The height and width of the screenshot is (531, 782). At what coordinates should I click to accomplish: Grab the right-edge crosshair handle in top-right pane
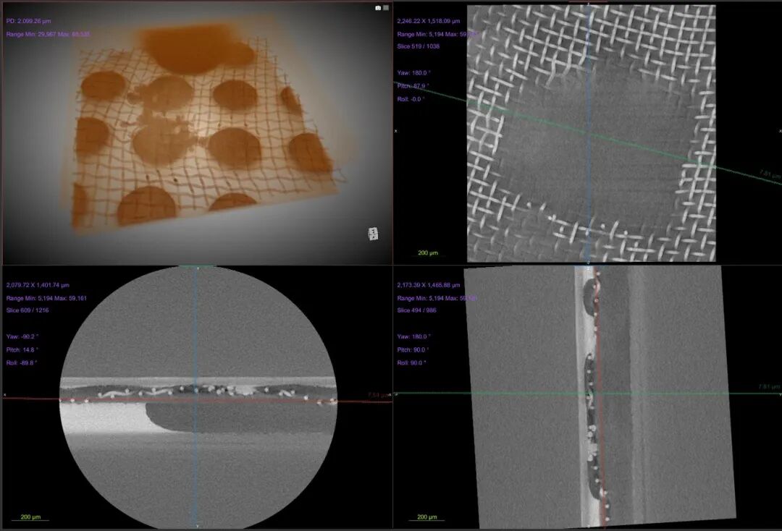coord(780,131)
